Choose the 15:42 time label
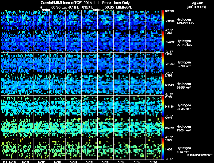 click(122, 162)
